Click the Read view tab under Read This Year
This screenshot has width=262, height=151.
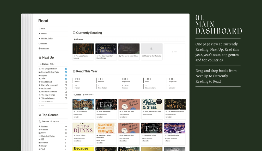77,95
